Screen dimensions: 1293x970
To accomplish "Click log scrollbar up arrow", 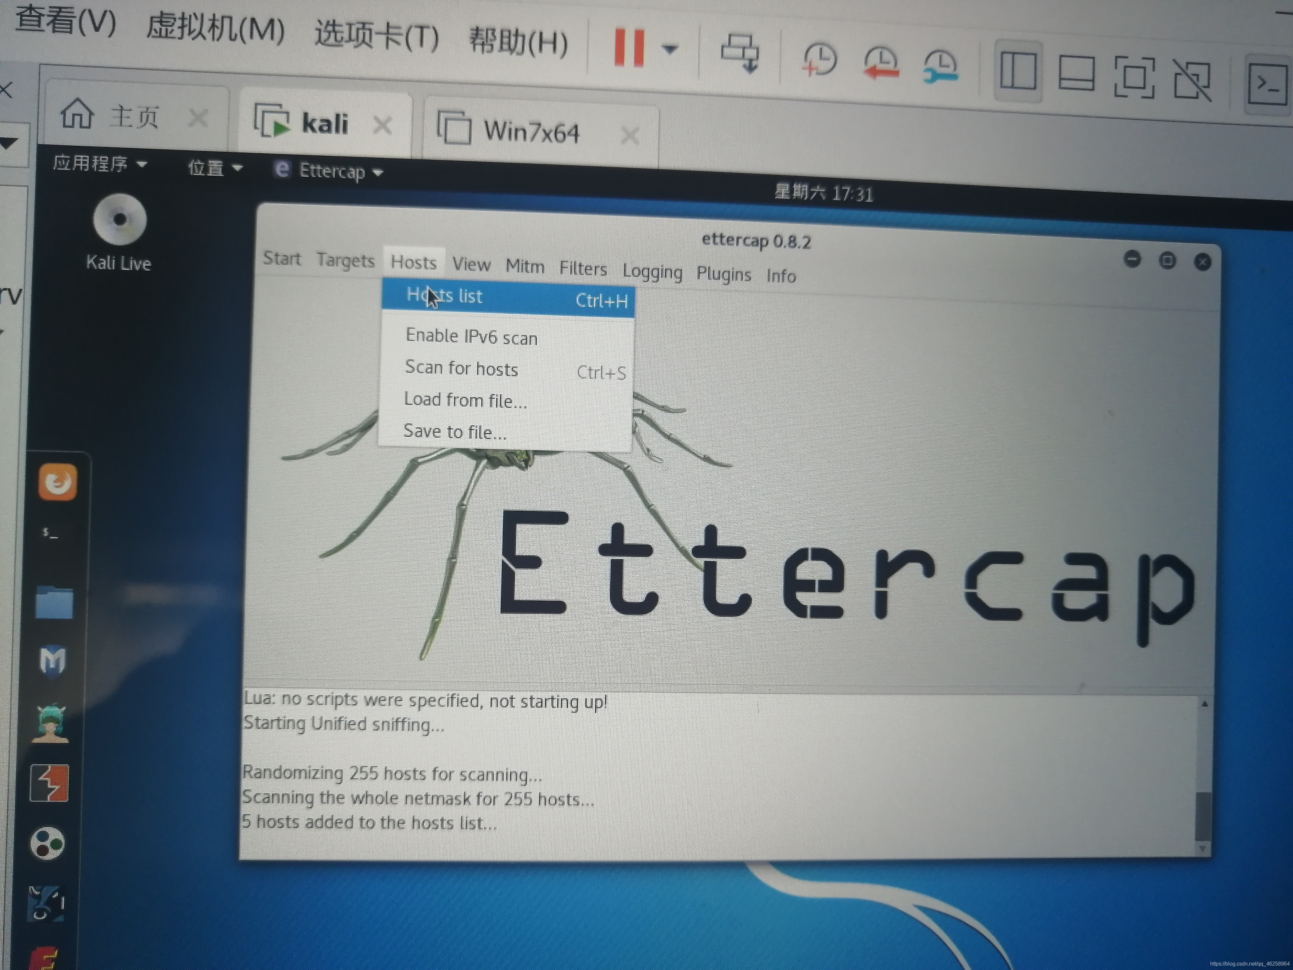I will (1205, 704).
